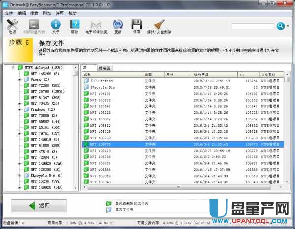
Task: Expand the $Recycle.Bin tree node
Action: pyautogui.click(x=19, y=175)
